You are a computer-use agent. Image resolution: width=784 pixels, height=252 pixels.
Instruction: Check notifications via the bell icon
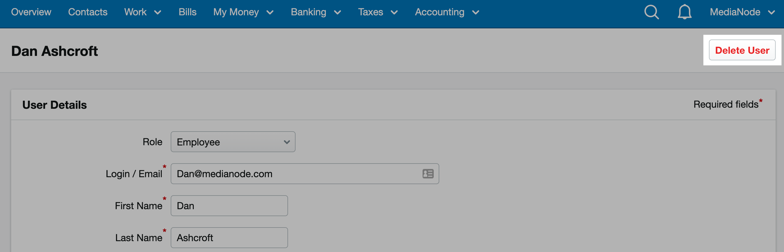pyautogui.click(x=684, y=12)
